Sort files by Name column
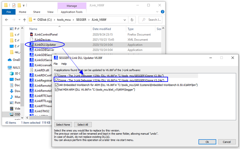Viewport: 240px width, 149px height. 33,29
